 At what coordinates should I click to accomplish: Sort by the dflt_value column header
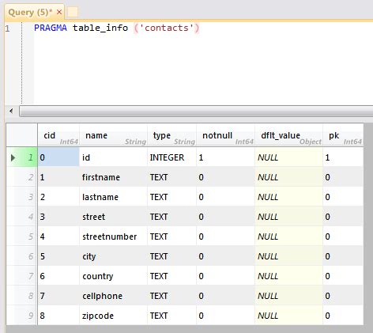pyautogui.click(x=288, y=135)
